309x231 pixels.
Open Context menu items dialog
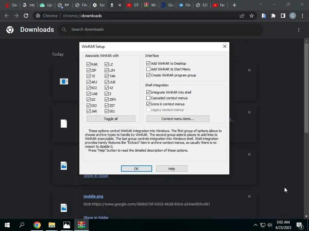click(178, 119)
